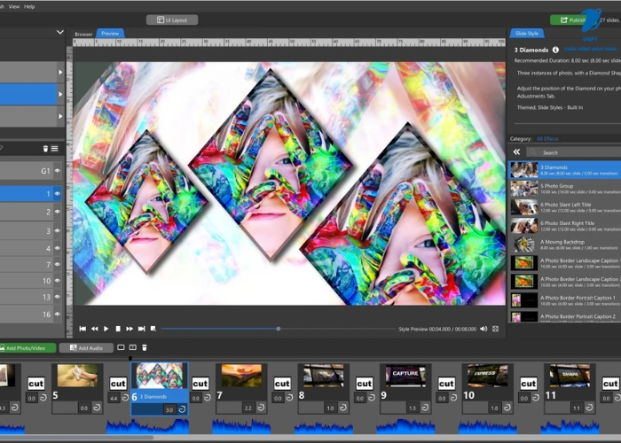Switch to single-pane timeline view icon

121,347
